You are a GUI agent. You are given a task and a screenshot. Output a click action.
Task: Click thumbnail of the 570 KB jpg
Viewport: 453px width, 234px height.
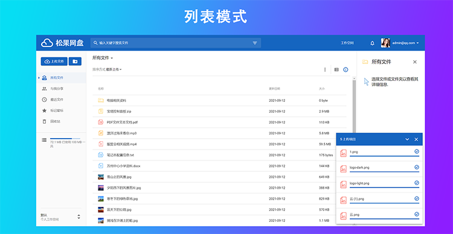point(100,210)
